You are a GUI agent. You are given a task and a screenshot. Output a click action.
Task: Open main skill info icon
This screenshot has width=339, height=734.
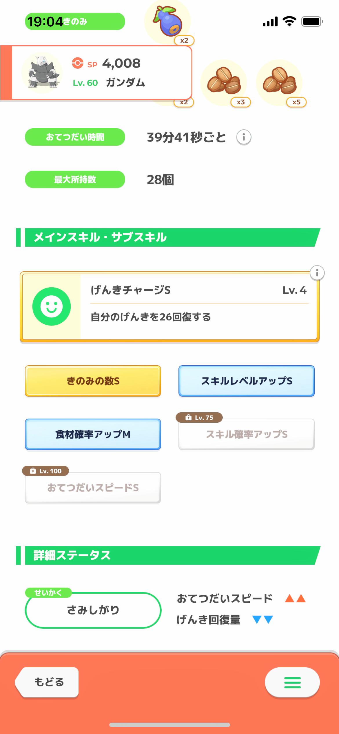click(317, 273)
